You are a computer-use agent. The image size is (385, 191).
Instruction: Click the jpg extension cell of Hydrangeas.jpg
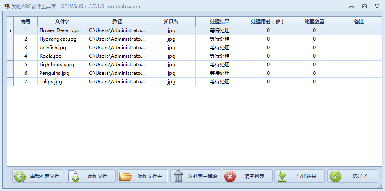(171, 39)
